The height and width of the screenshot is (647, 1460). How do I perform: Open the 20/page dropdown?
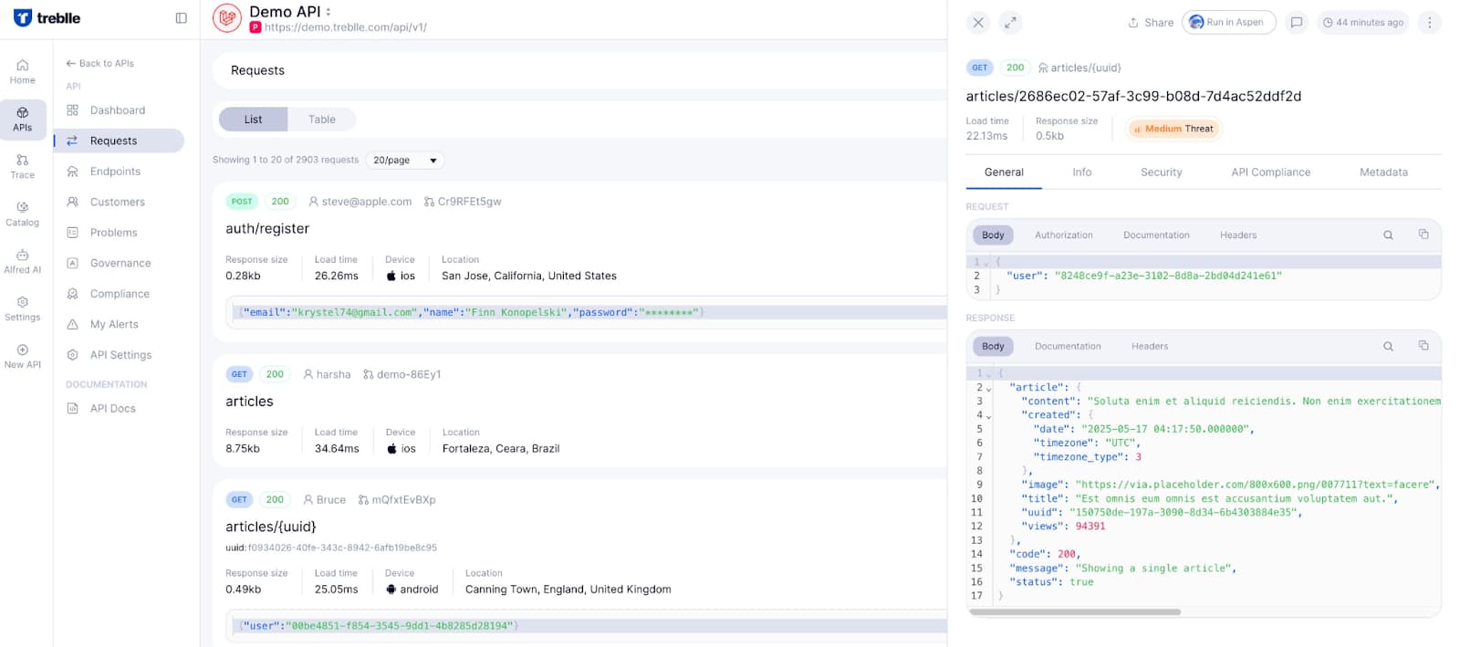405,160
